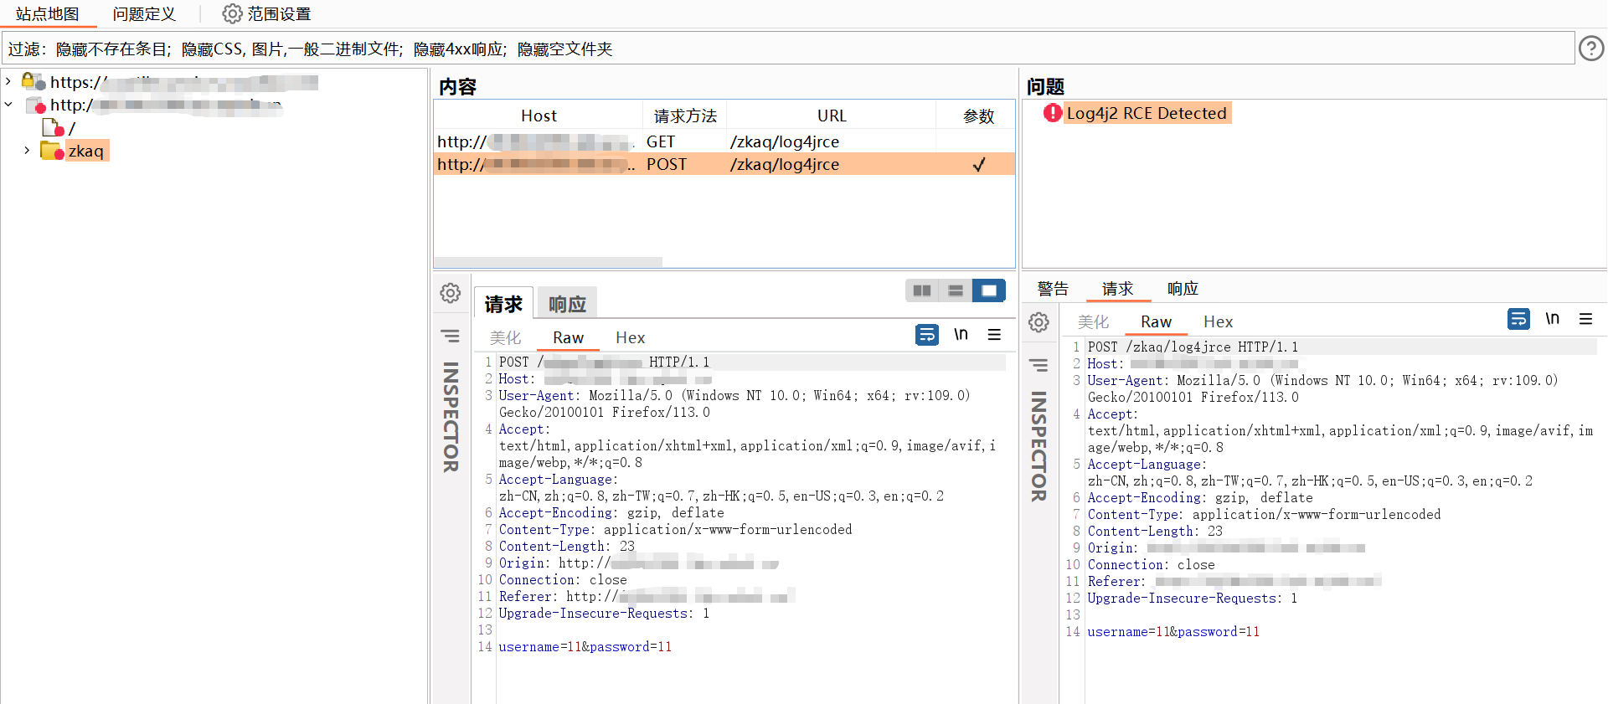Viewport: 1608px width, 704px height.
Task: Toggle the right INSPECTOR panel lines icon
Action: [1038, 366]
